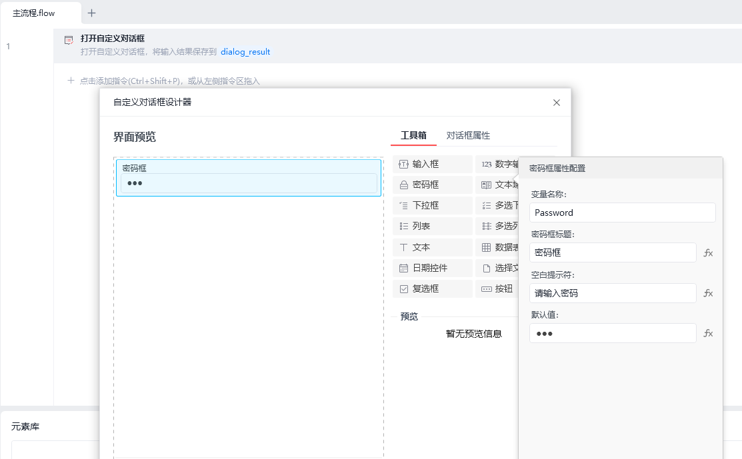Open the 主流程.flow tab

coord(34,13)
